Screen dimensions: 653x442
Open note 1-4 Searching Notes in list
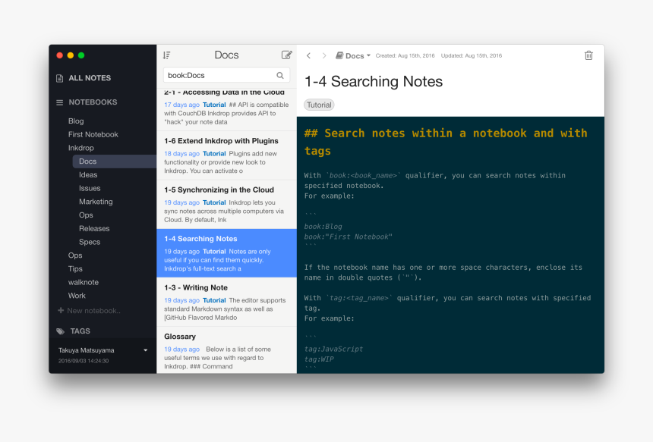pyautogui.click(x=226, y=253)
